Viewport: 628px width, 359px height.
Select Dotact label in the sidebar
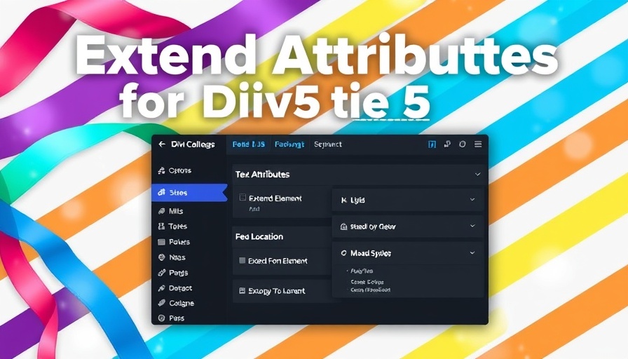[x=180, y=288]
